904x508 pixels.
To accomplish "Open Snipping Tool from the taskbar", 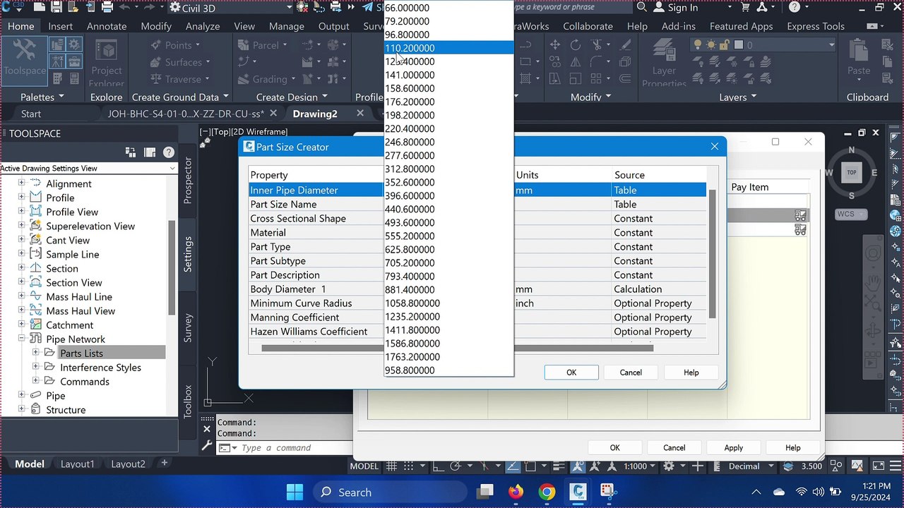I will 608,492.
